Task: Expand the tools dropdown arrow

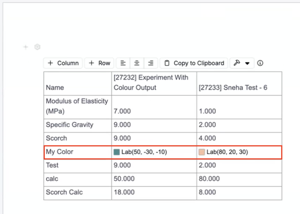Action: coord(247,63)
